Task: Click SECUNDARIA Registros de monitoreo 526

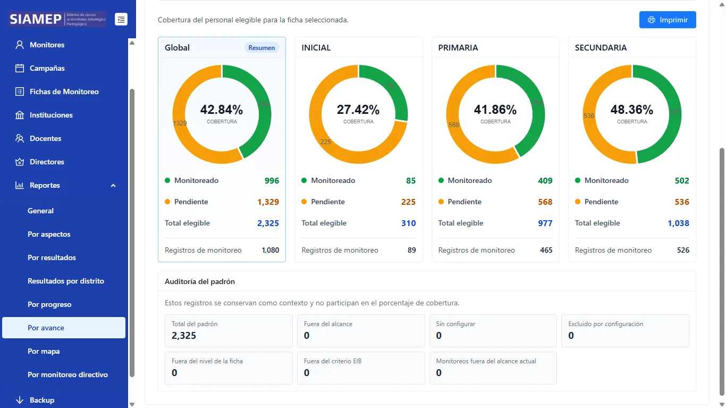Action: pos(683,250)
